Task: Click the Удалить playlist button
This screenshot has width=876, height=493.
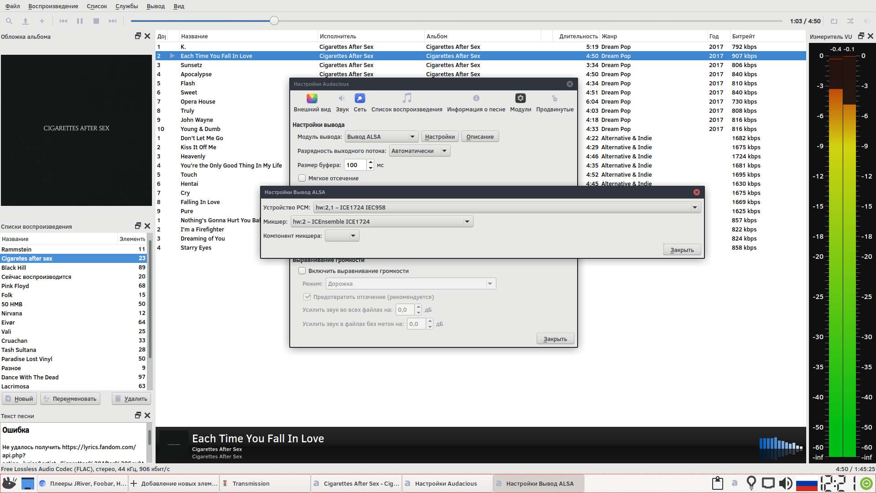Action: 131,399
